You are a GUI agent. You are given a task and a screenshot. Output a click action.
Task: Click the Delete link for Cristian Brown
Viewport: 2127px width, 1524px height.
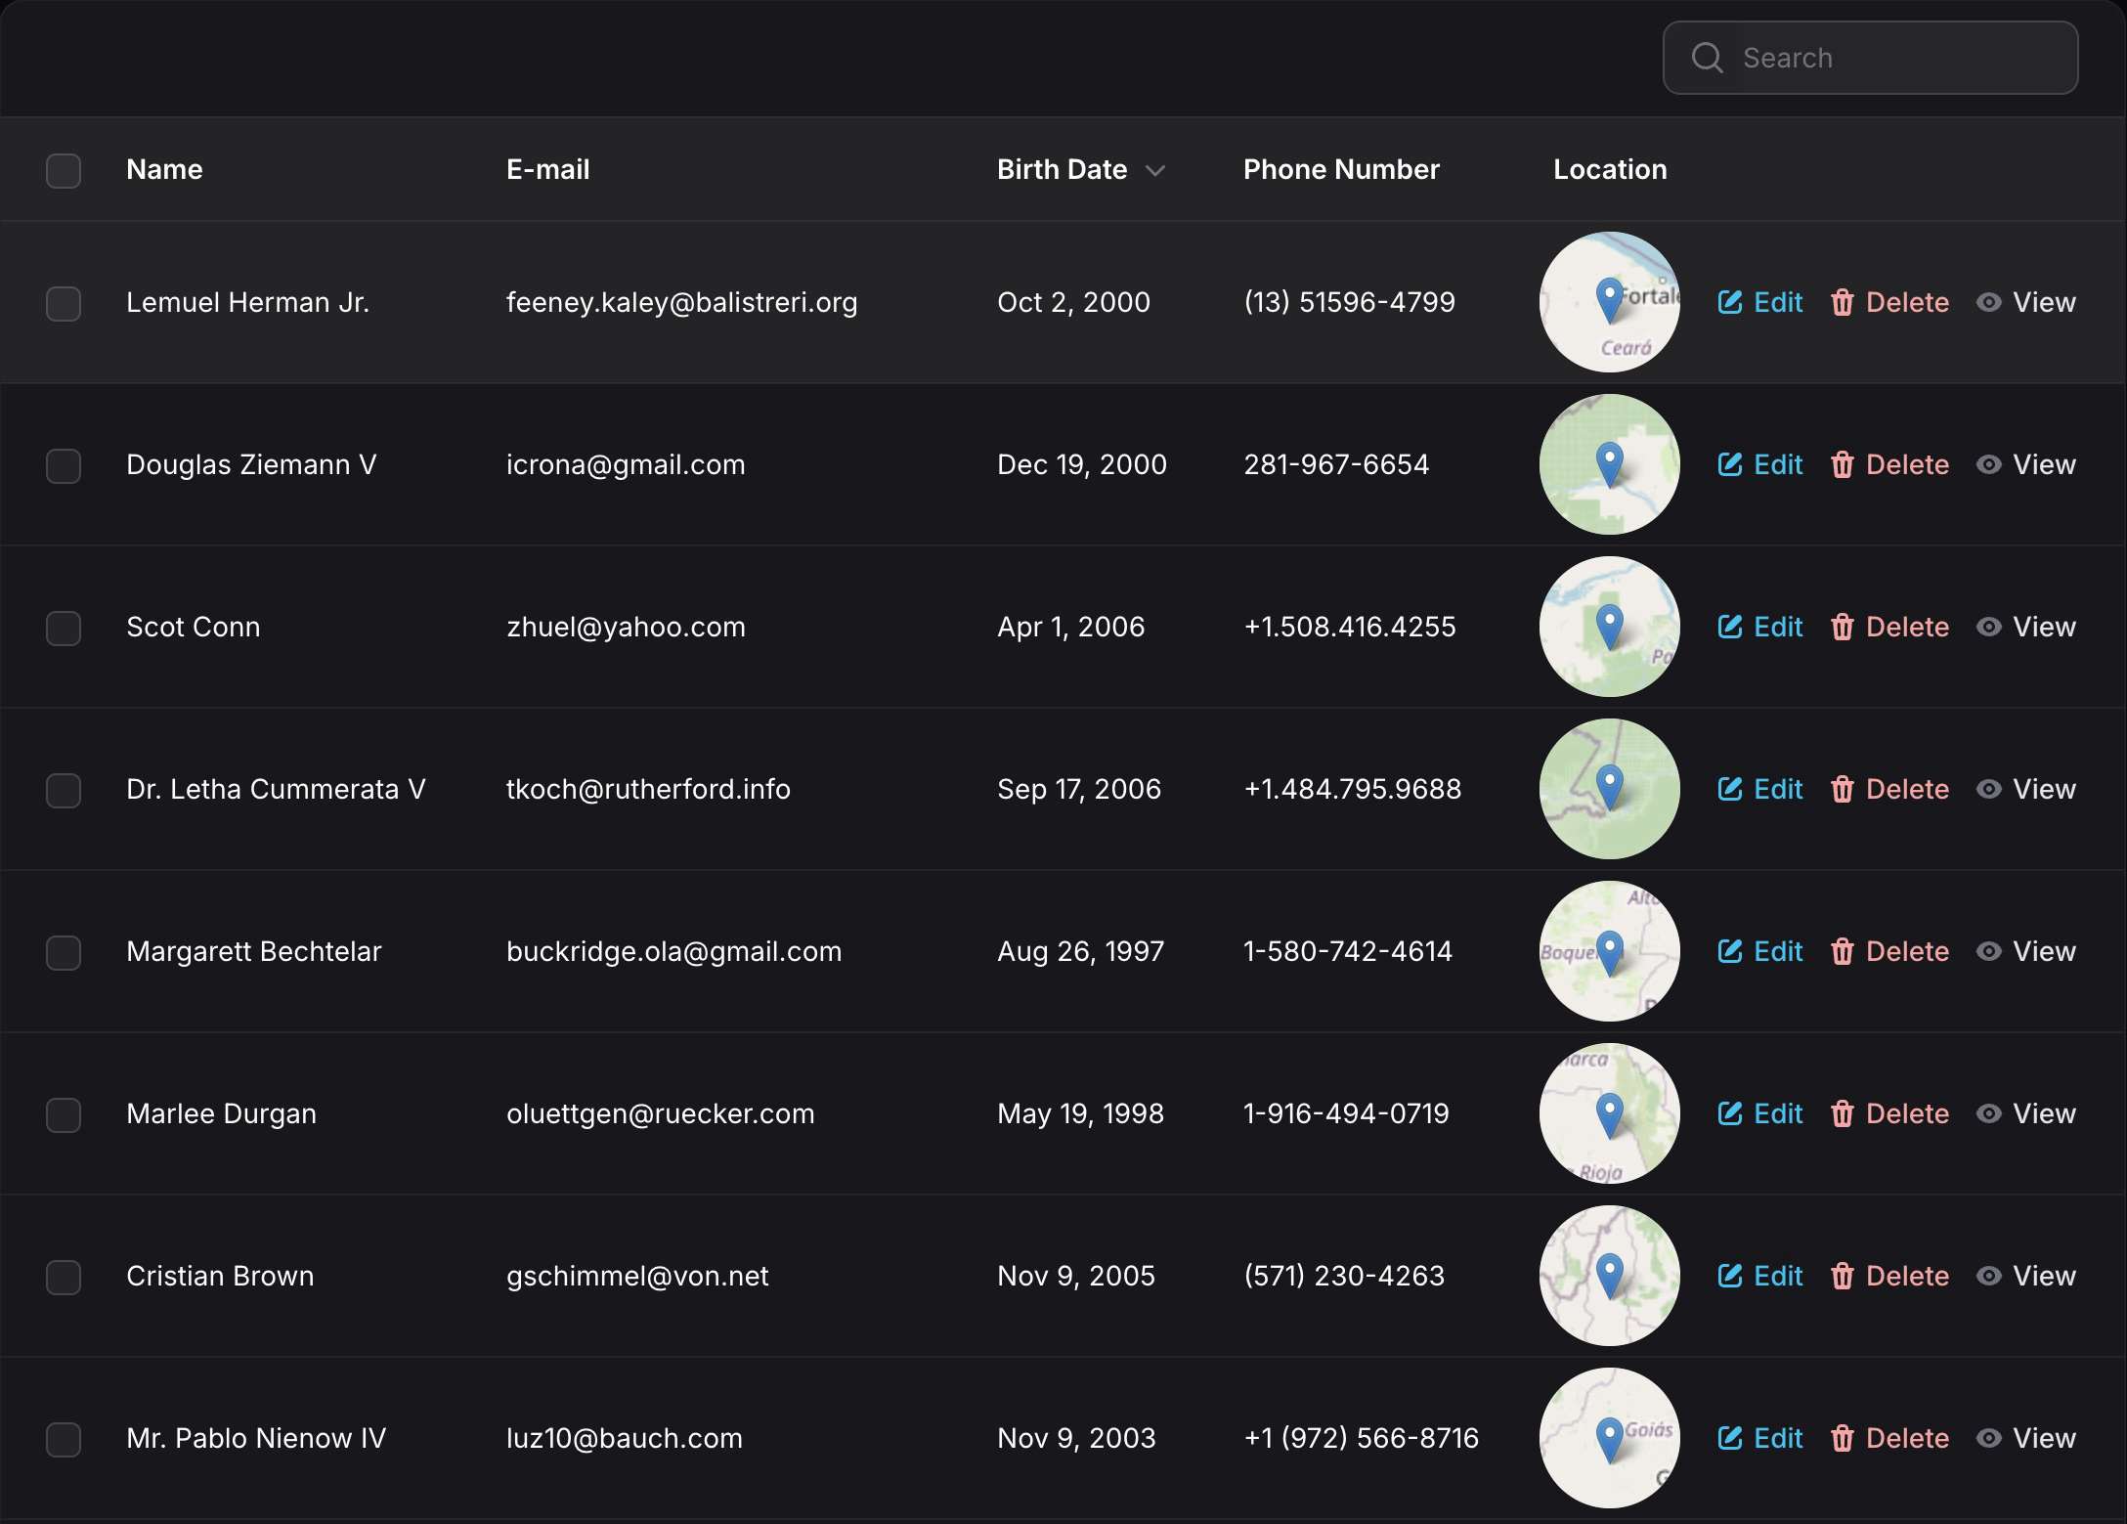pos(1906,1276)
